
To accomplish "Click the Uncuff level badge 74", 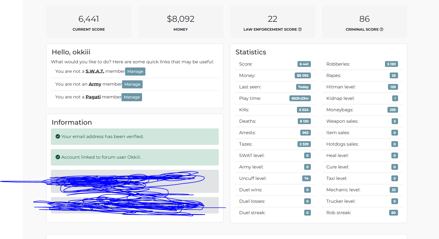I will click(306, 178).
